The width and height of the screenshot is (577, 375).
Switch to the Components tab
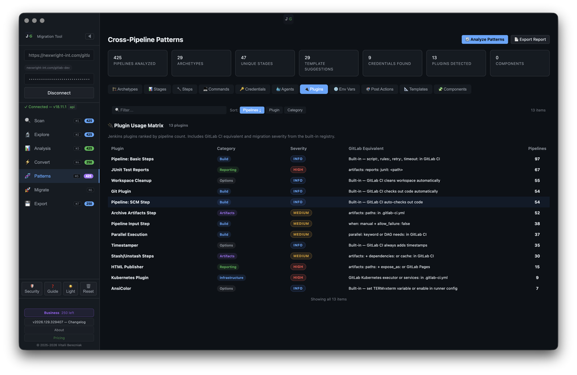[x=452, y=89]
